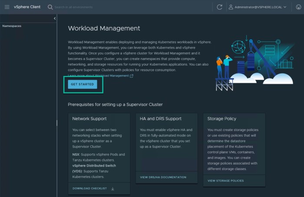Click the vSphere Client title

(27, 7)
